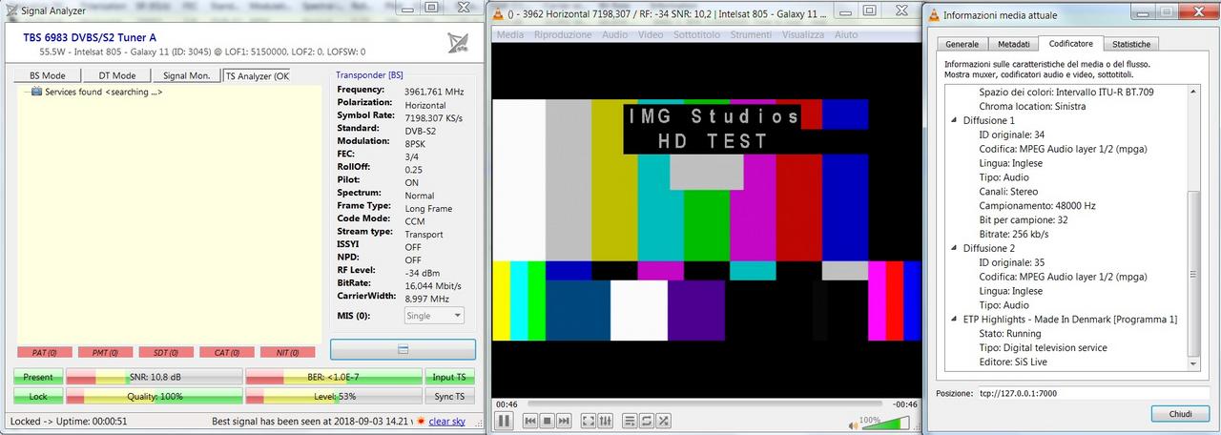Click satellite dish icon in Signal Analyzer
1221x435 pixels.
tap(458, 42)
